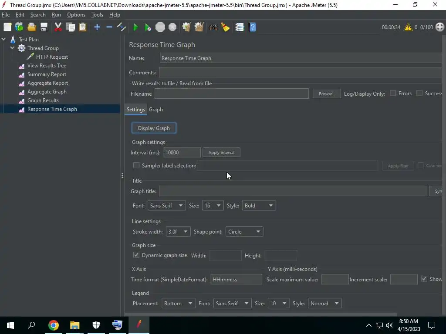Open the title Style Bold dropdown
The width and height of the screenshot is (446, 334).
point(259,206)
